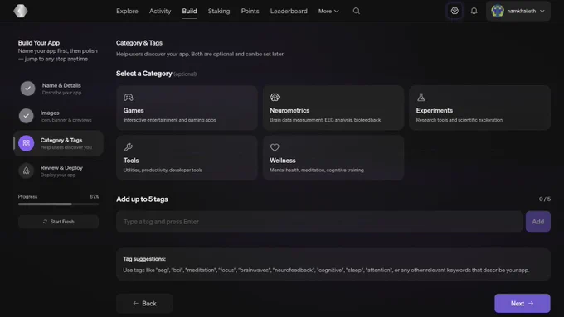
Task: Click the Wellness heart icon
Action: pos(275,147)
